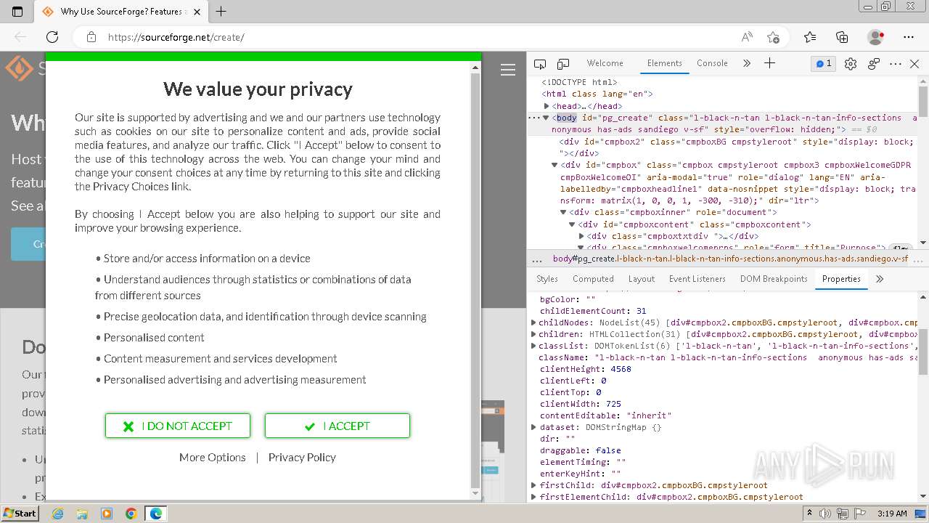929x523 pixels.
Task: Open DevTools feedback icon
Action: 874,64
